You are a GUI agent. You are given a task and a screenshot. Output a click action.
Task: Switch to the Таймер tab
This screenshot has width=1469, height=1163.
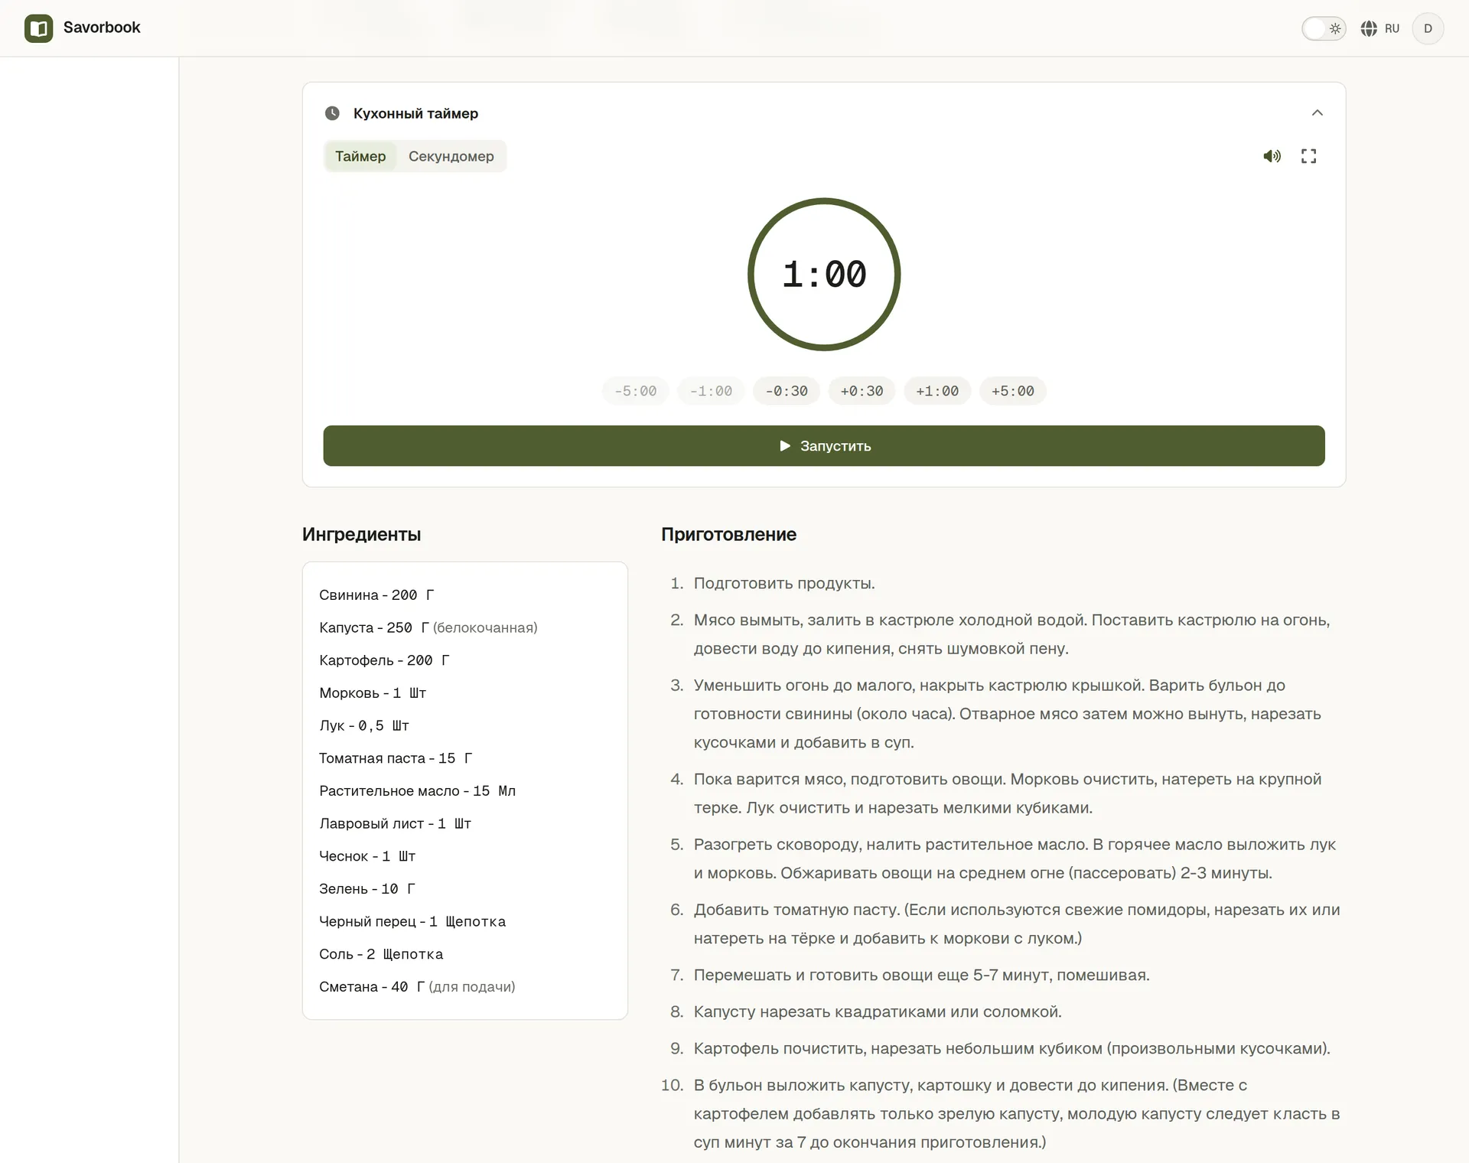[x=360, y=156]
